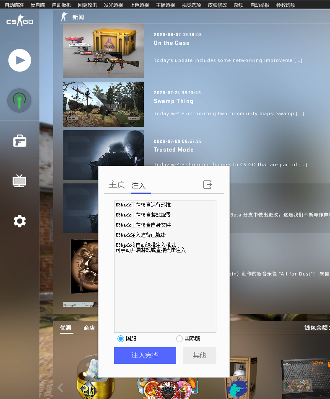This screenshot has width=330, height=399.
Task: Open the "On the Case" news thumbnail
Action: [104, 51]
